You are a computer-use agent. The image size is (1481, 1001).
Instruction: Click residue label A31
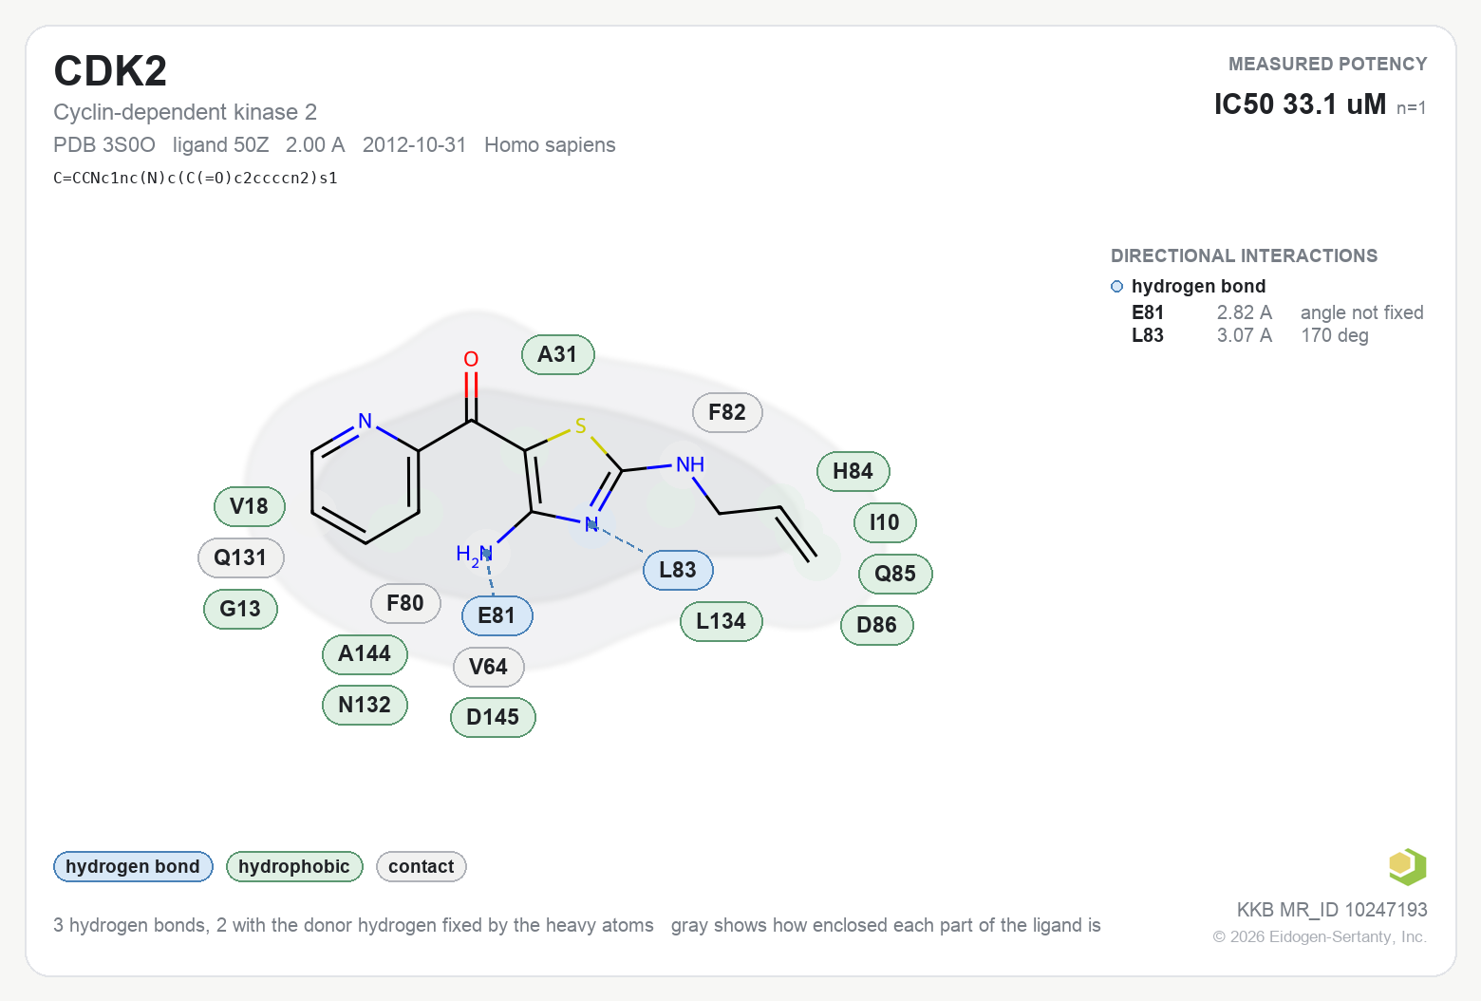coord(558,354)
